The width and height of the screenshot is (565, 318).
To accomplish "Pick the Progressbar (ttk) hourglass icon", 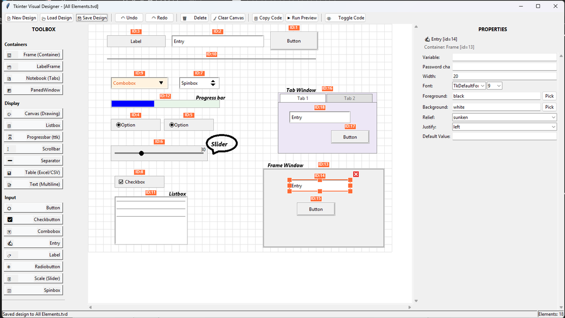I will point(9,138).
